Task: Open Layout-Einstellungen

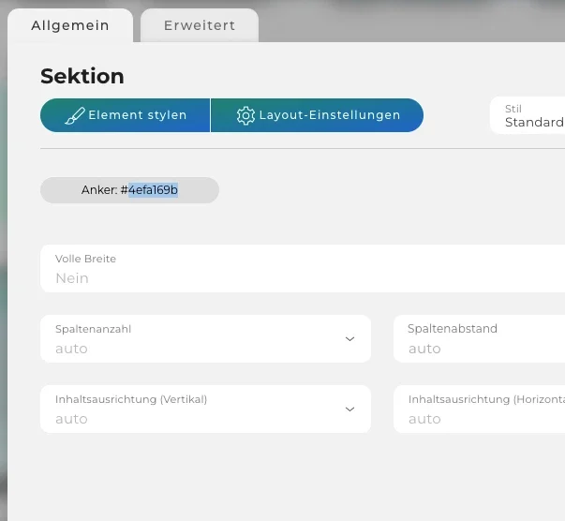Action: (317, 115)
